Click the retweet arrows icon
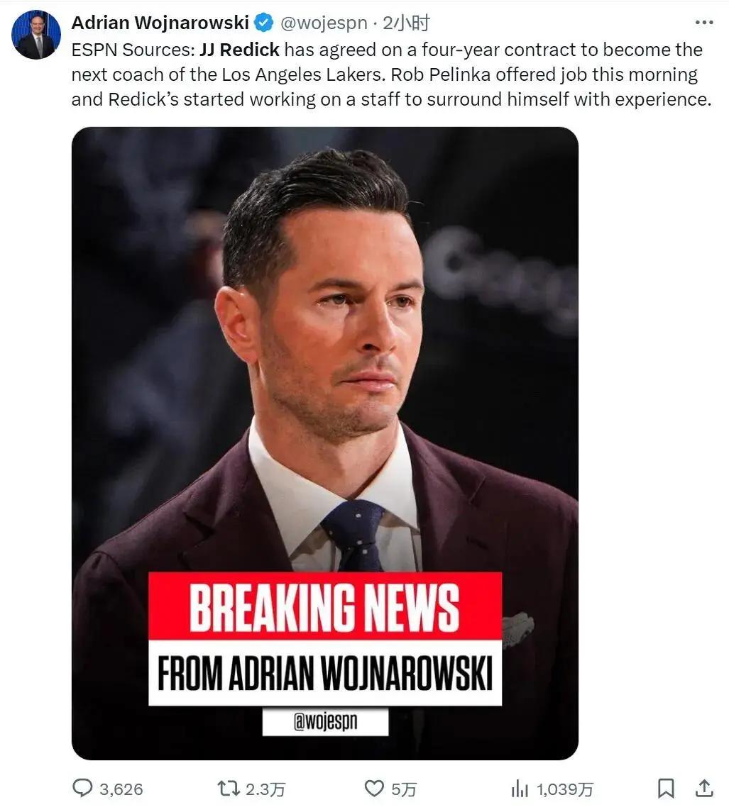 [228, 788]
